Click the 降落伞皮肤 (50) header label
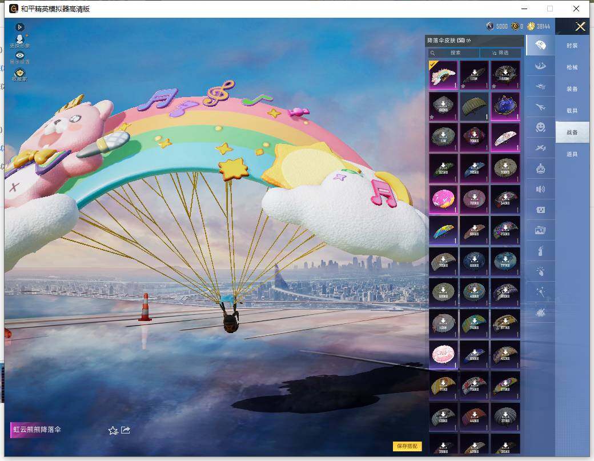594x461 pixels. coord(446,41)
